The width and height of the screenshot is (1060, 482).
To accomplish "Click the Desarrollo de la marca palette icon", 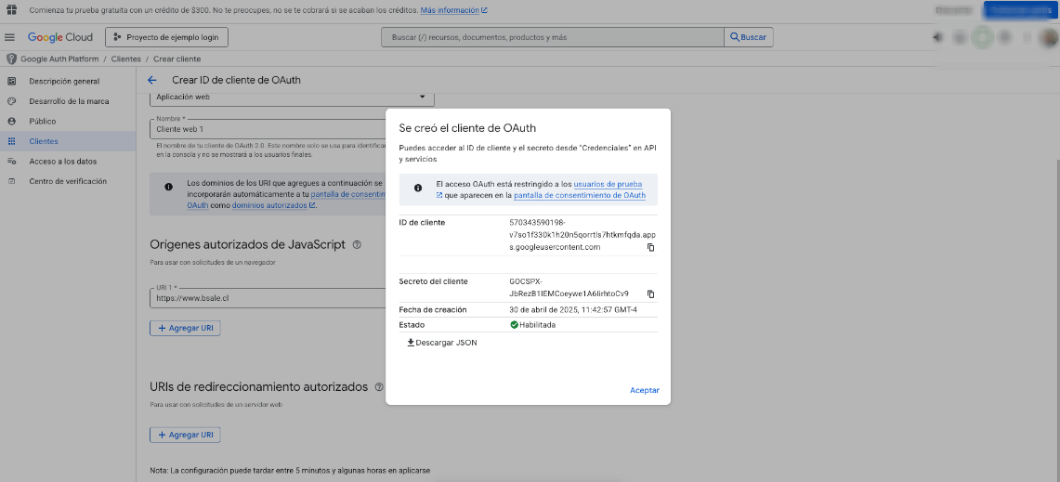I will click(11, 101).
